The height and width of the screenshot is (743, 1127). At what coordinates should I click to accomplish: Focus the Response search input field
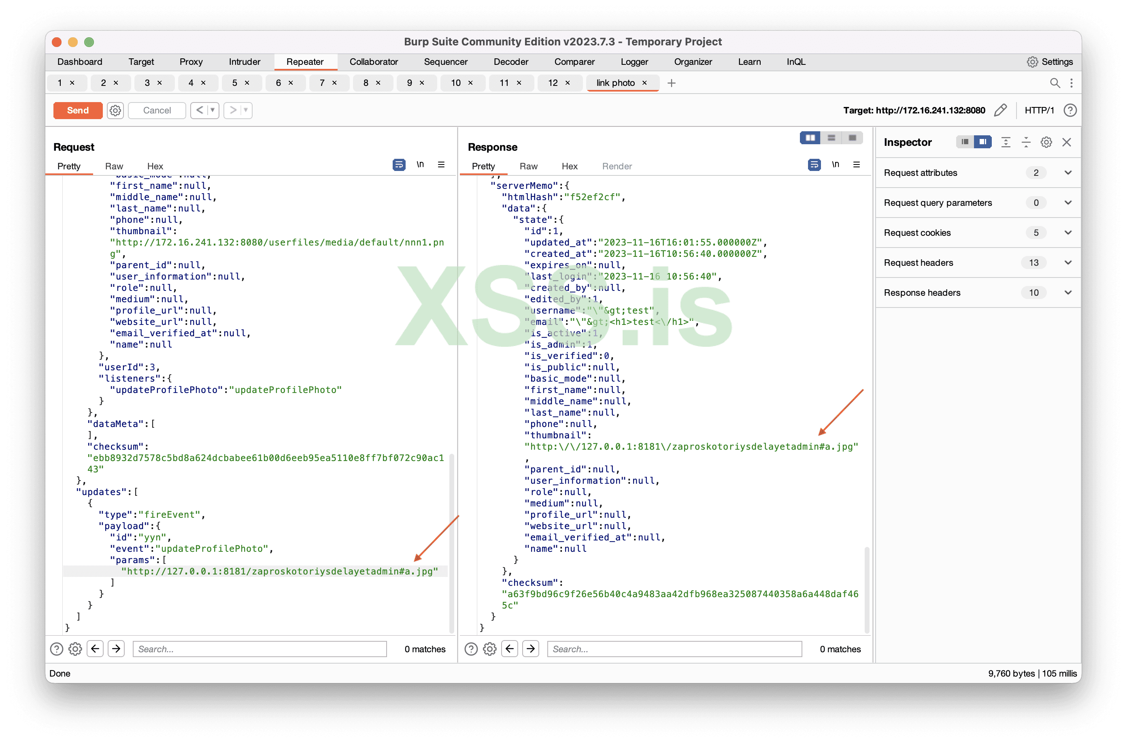coord(674,649)
